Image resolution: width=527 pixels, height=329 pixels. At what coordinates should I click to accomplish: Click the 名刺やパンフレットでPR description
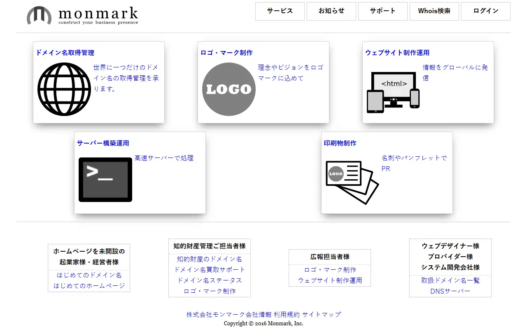(x=414, y=163)
